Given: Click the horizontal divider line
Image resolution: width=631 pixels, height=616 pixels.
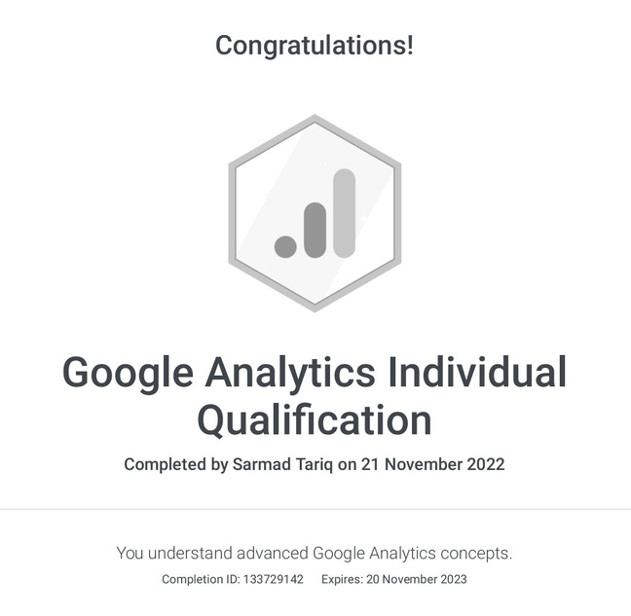Looking at the screenshot, I should coord(315,509).
